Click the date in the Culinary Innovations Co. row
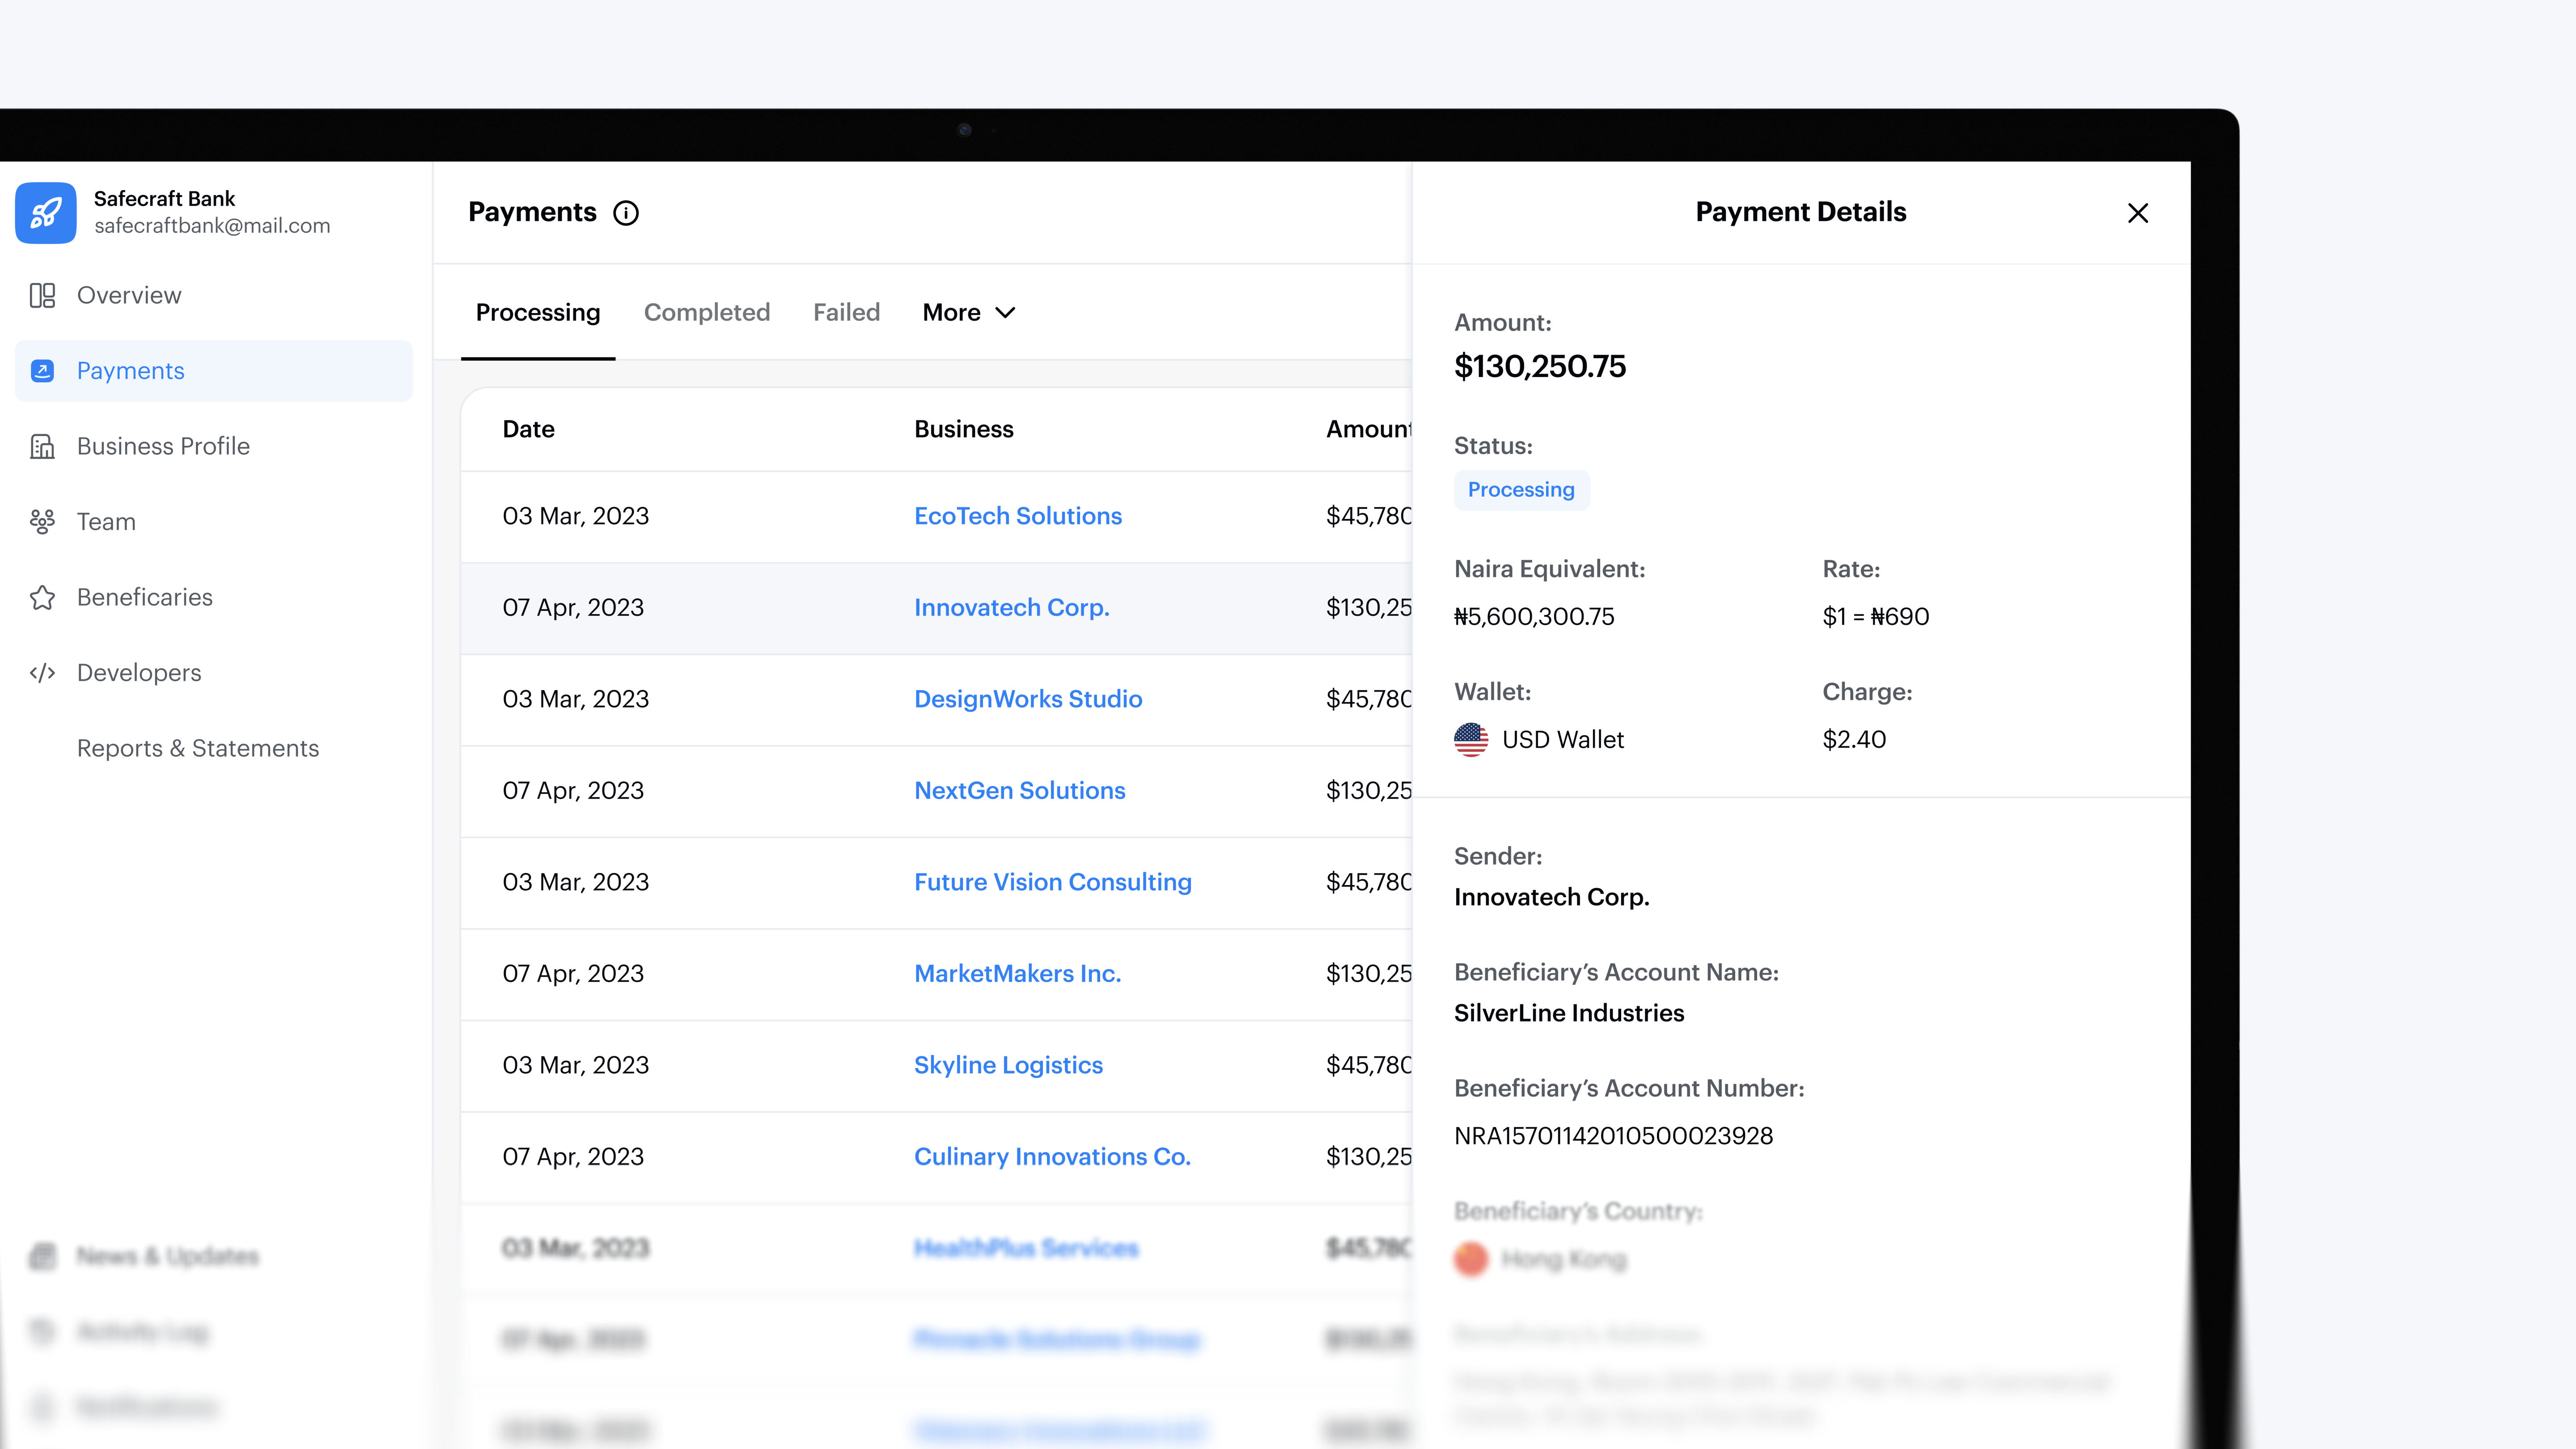This screenshot has height=1449, width=2576. click(573, 1157)
